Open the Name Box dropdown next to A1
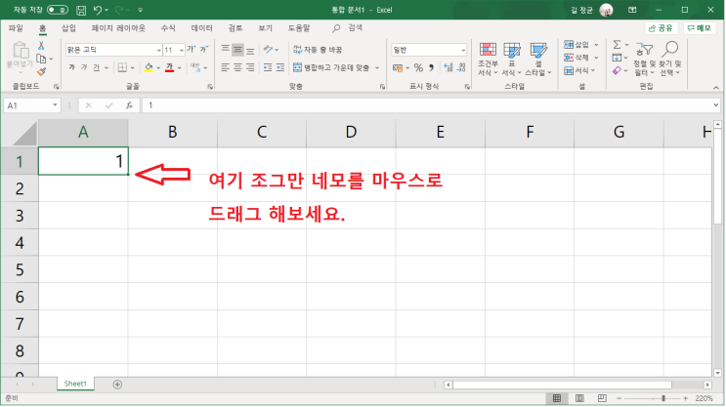Screen dimensions: 726x407 (55, 105)
